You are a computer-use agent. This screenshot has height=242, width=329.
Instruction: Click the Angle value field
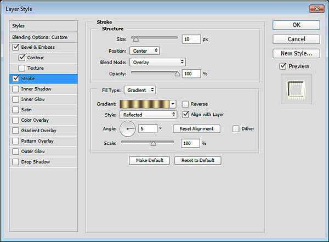[x=148, y=128]
